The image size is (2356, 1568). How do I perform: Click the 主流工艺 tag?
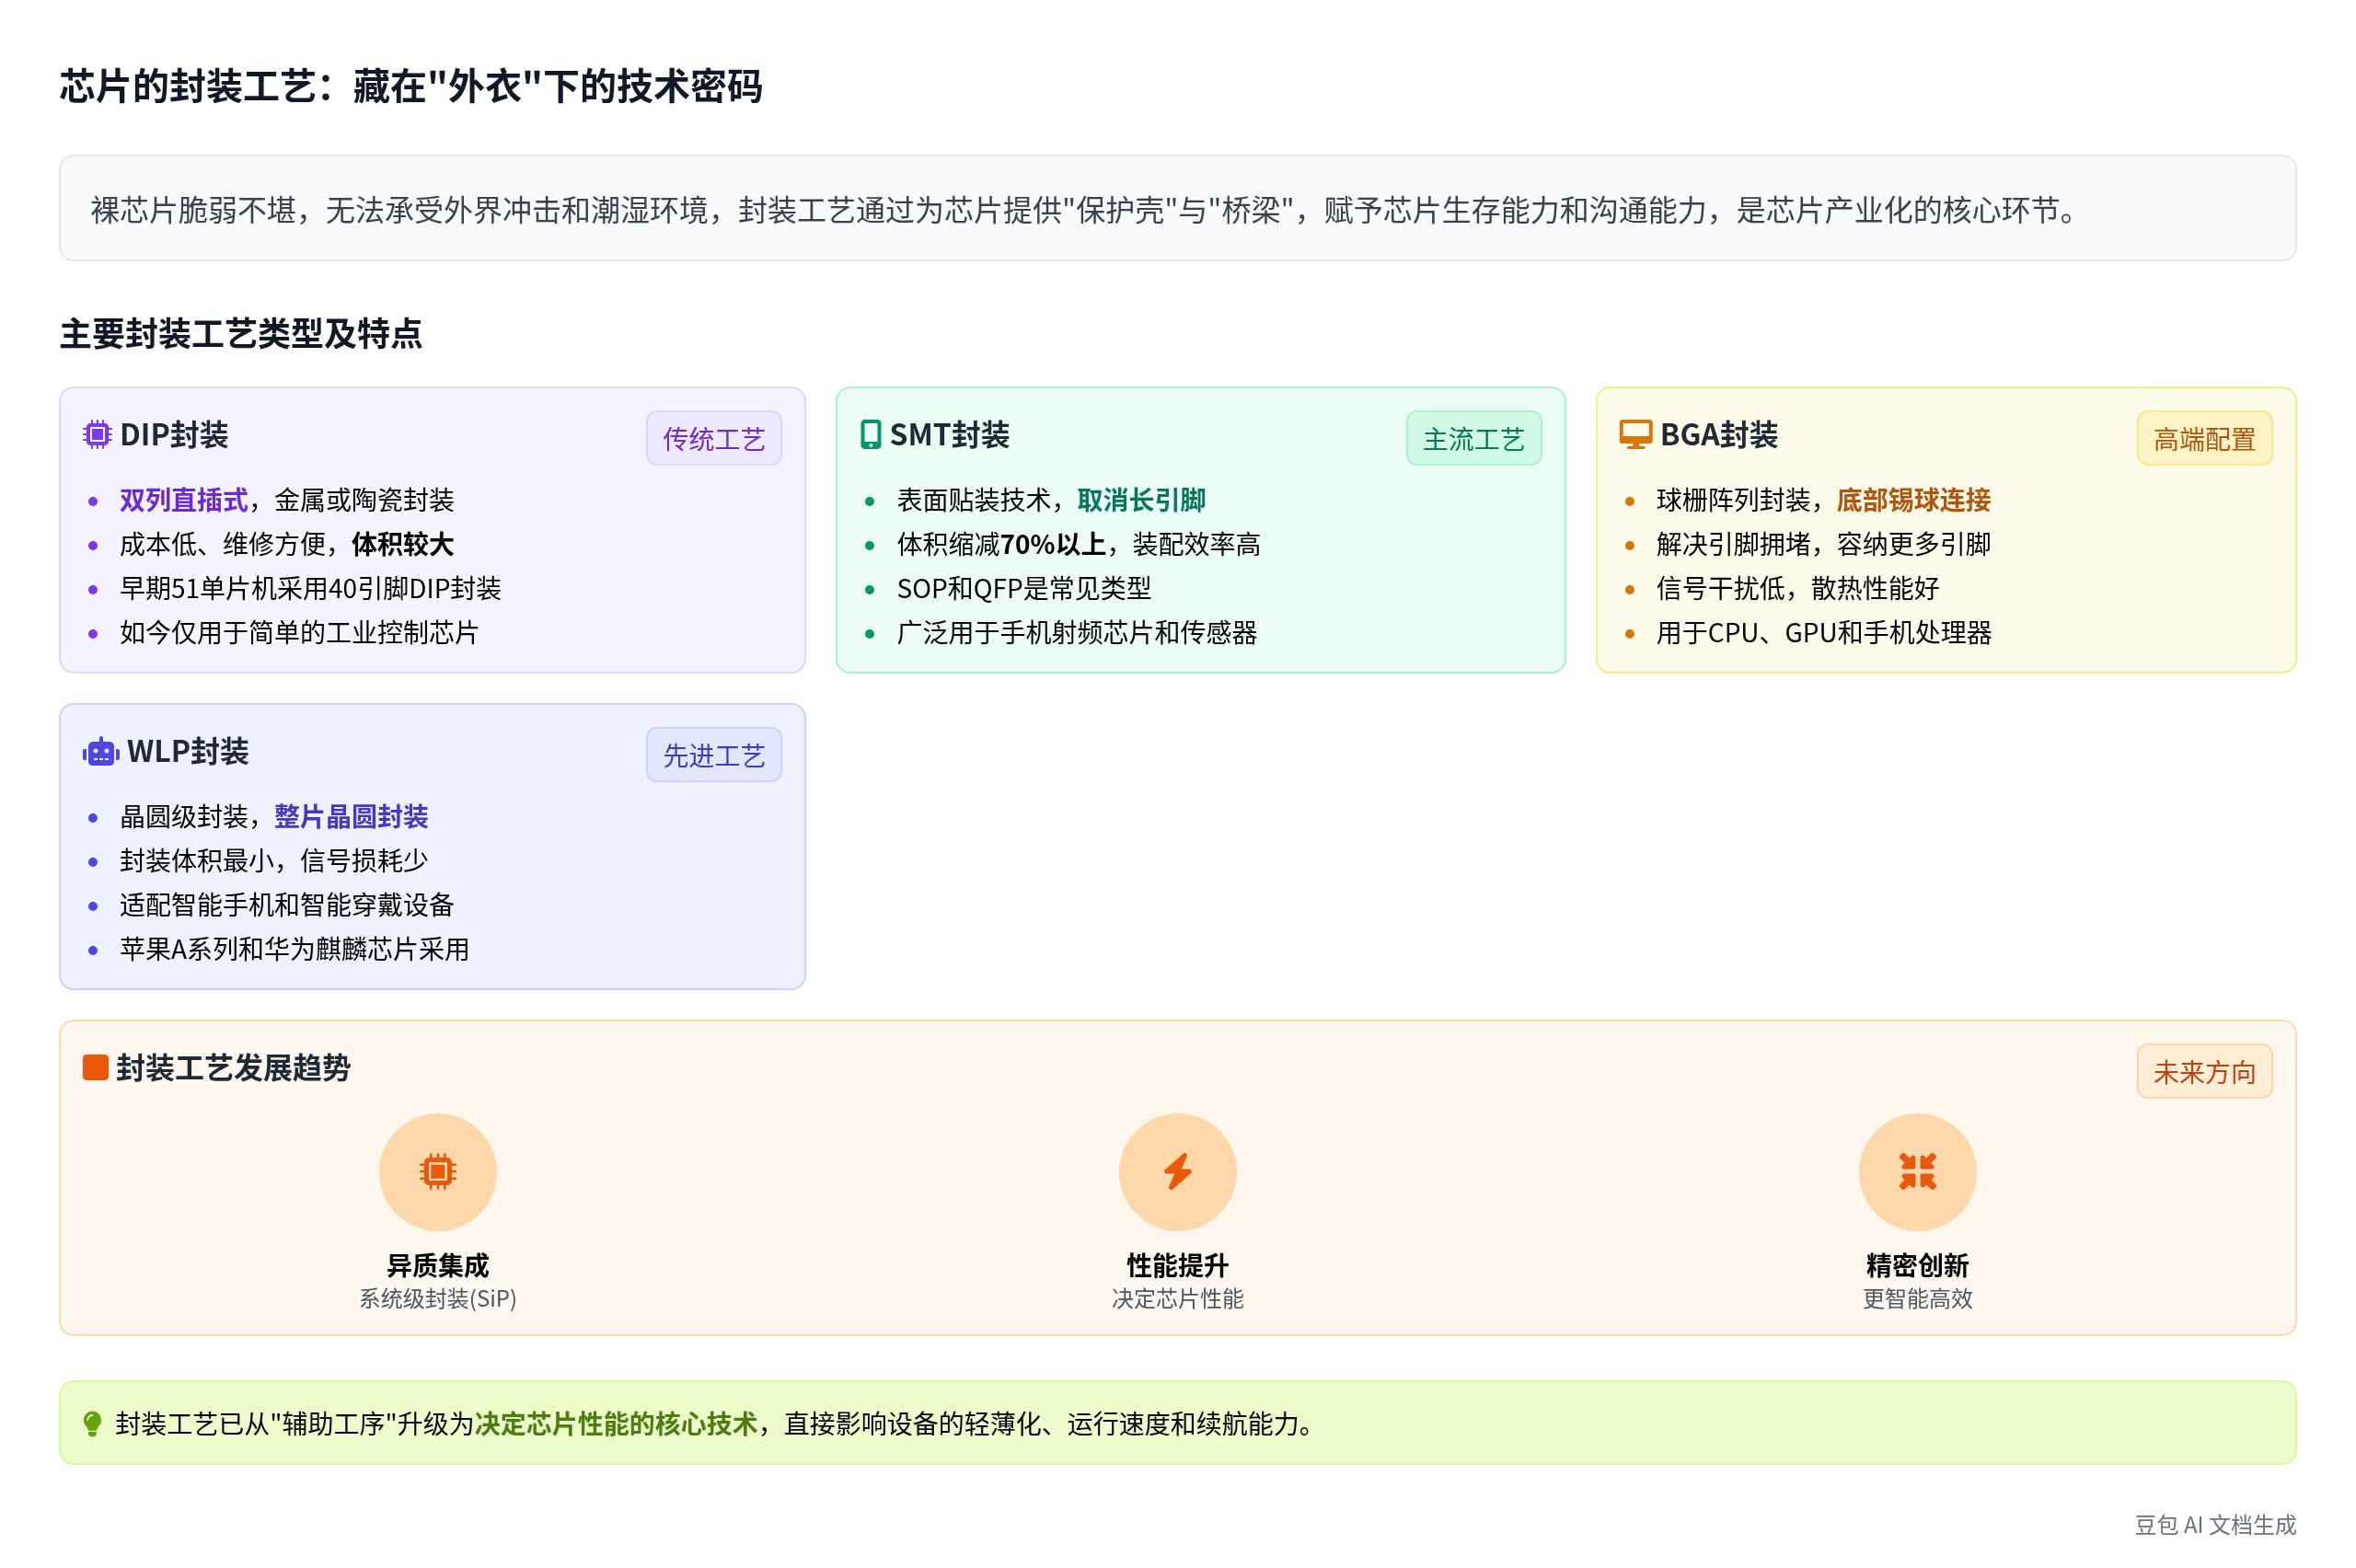pyautogui.click(x=1473, y=439)
